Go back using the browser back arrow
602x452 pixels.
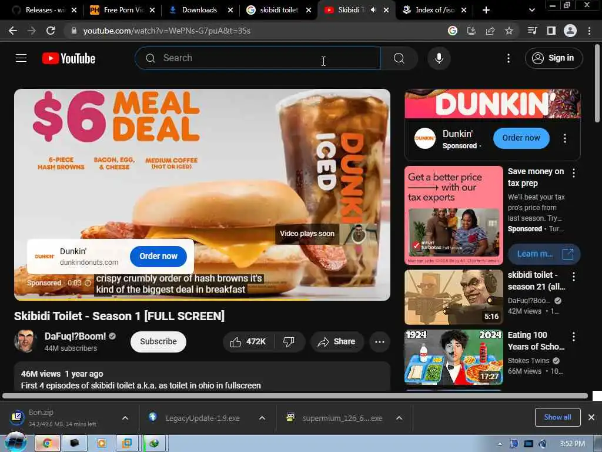[13, 31]
